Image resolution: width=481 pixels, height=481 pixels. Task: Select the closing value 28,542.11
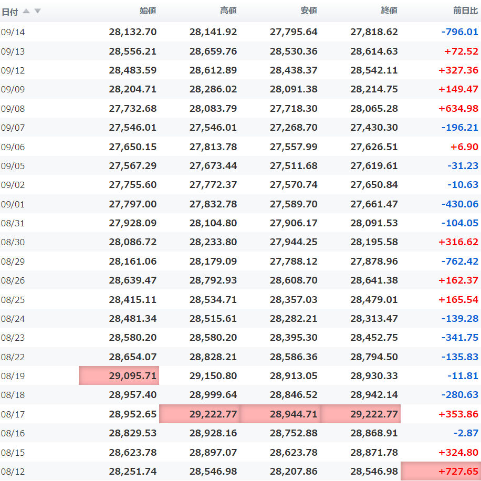374,70
